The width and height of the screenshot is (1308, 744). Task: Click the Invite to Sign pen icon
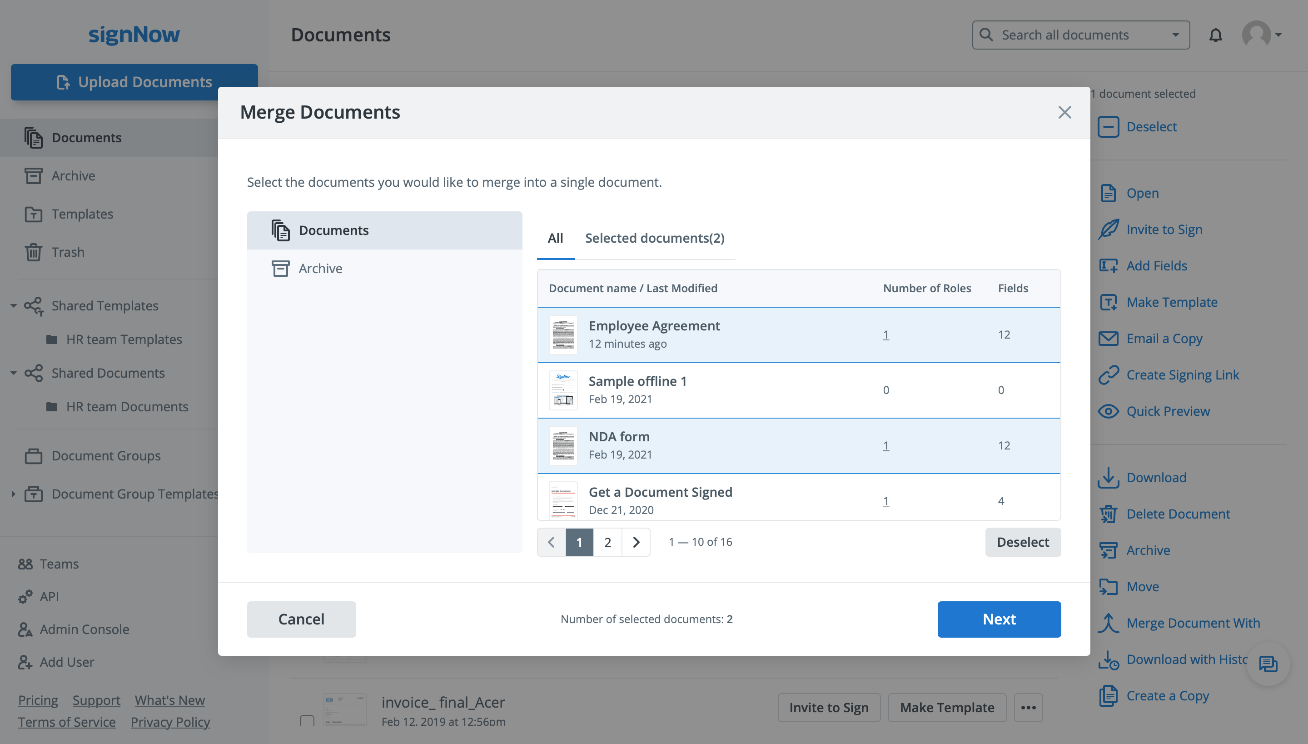click(1108, 229)
